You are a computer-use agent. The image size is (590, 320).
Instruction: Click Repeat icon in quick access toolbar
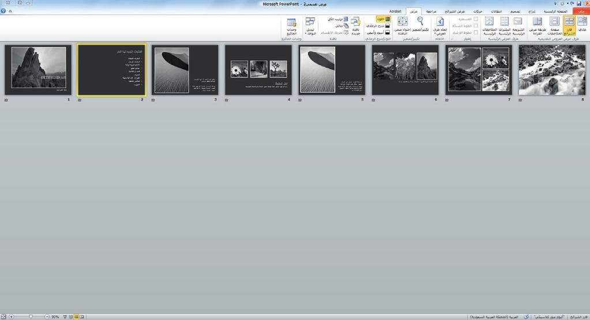point(562,3)
